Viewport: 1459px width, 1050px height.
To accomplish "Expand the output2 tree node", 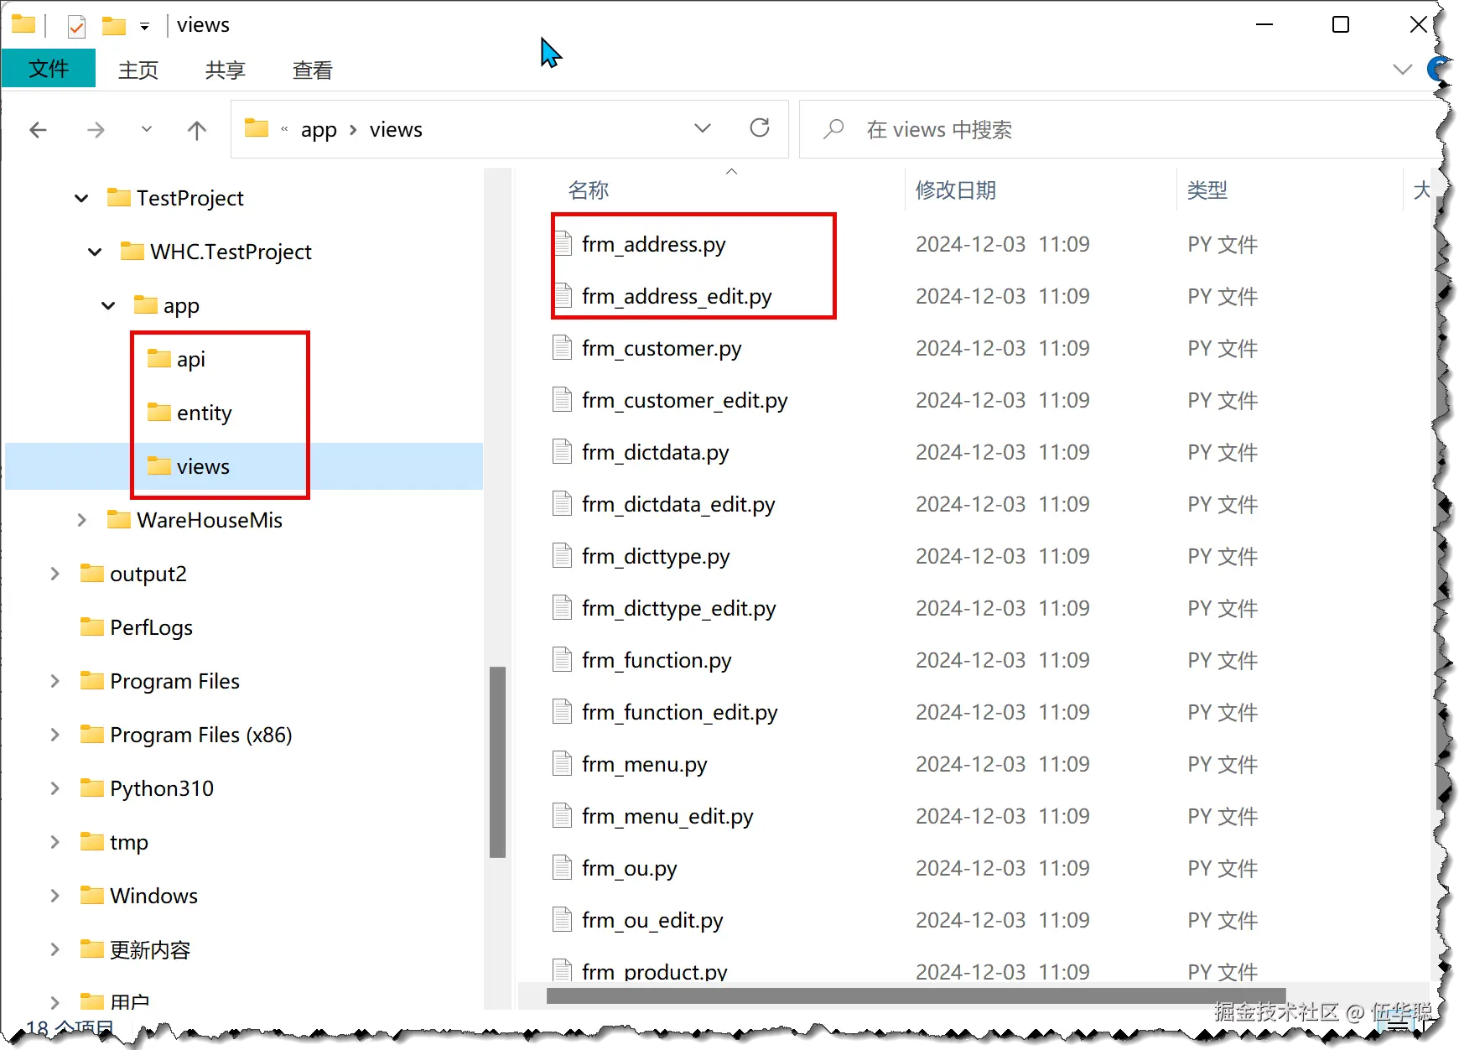I will pyautogui.click(x=55, y=574).
